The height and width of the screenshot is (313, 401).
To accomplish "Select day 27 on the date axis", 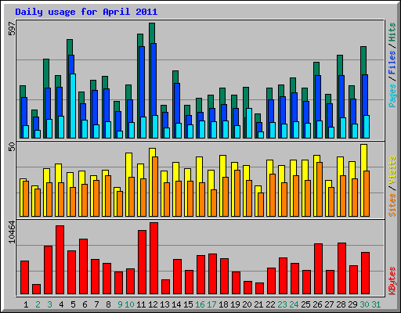I will click(x=329, y=304).
